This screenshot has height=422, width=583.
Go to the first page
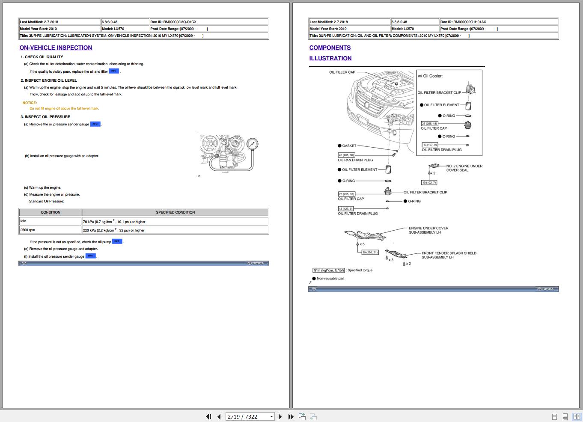click(x=208, y=416)
